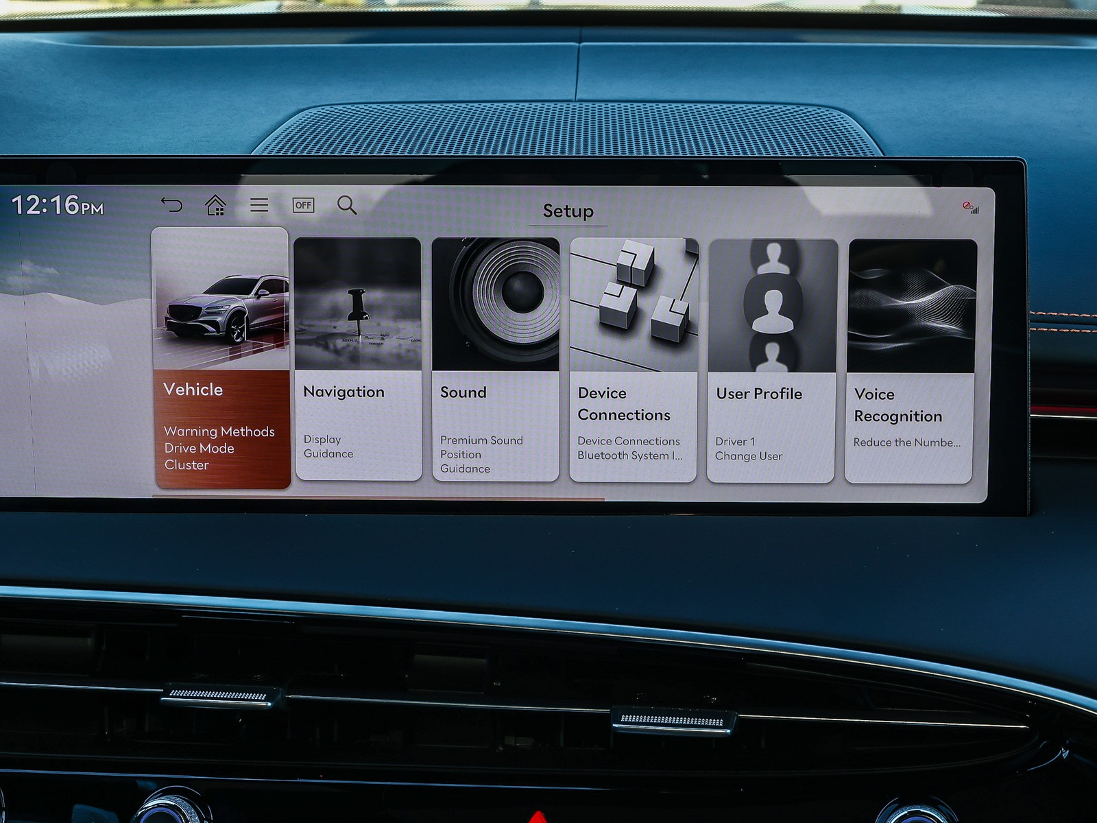Go to the home screen icon
1097x823 pixels.
tap(215, 204)
